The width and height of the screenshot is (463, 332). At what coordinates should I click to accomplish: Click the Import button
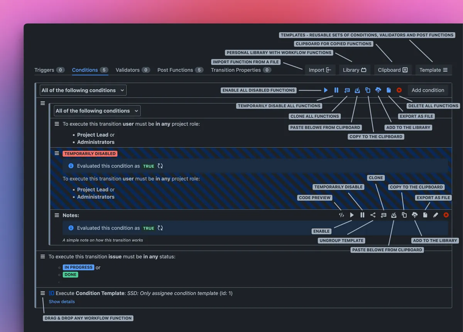[320, 70]
